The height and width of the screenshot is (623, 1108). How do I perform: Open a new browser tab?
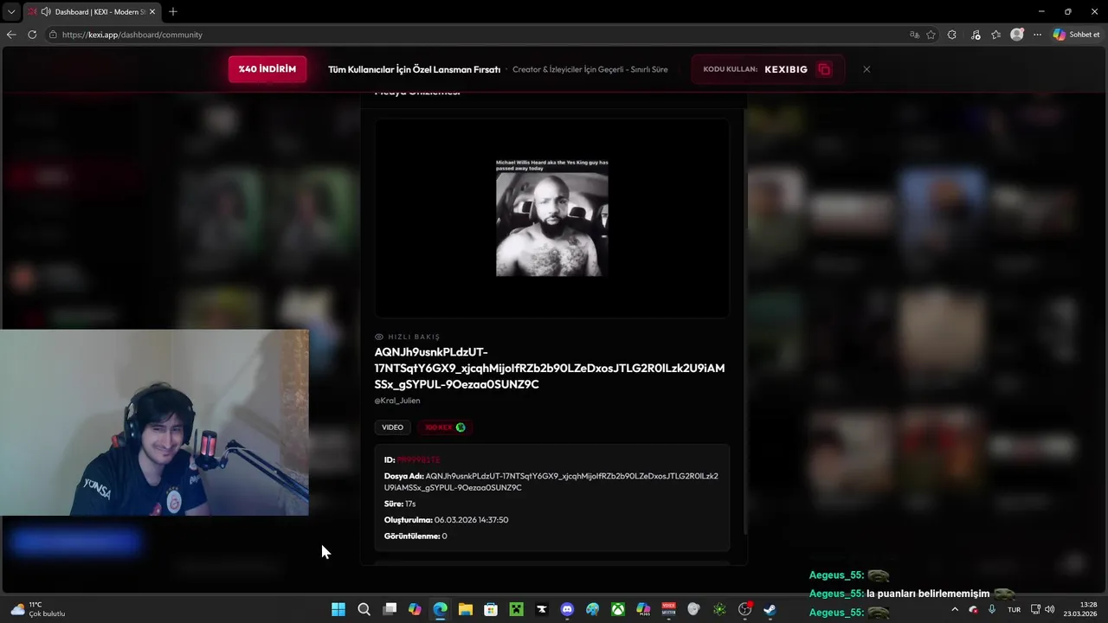pyautogui.click(x=173, y=11)
